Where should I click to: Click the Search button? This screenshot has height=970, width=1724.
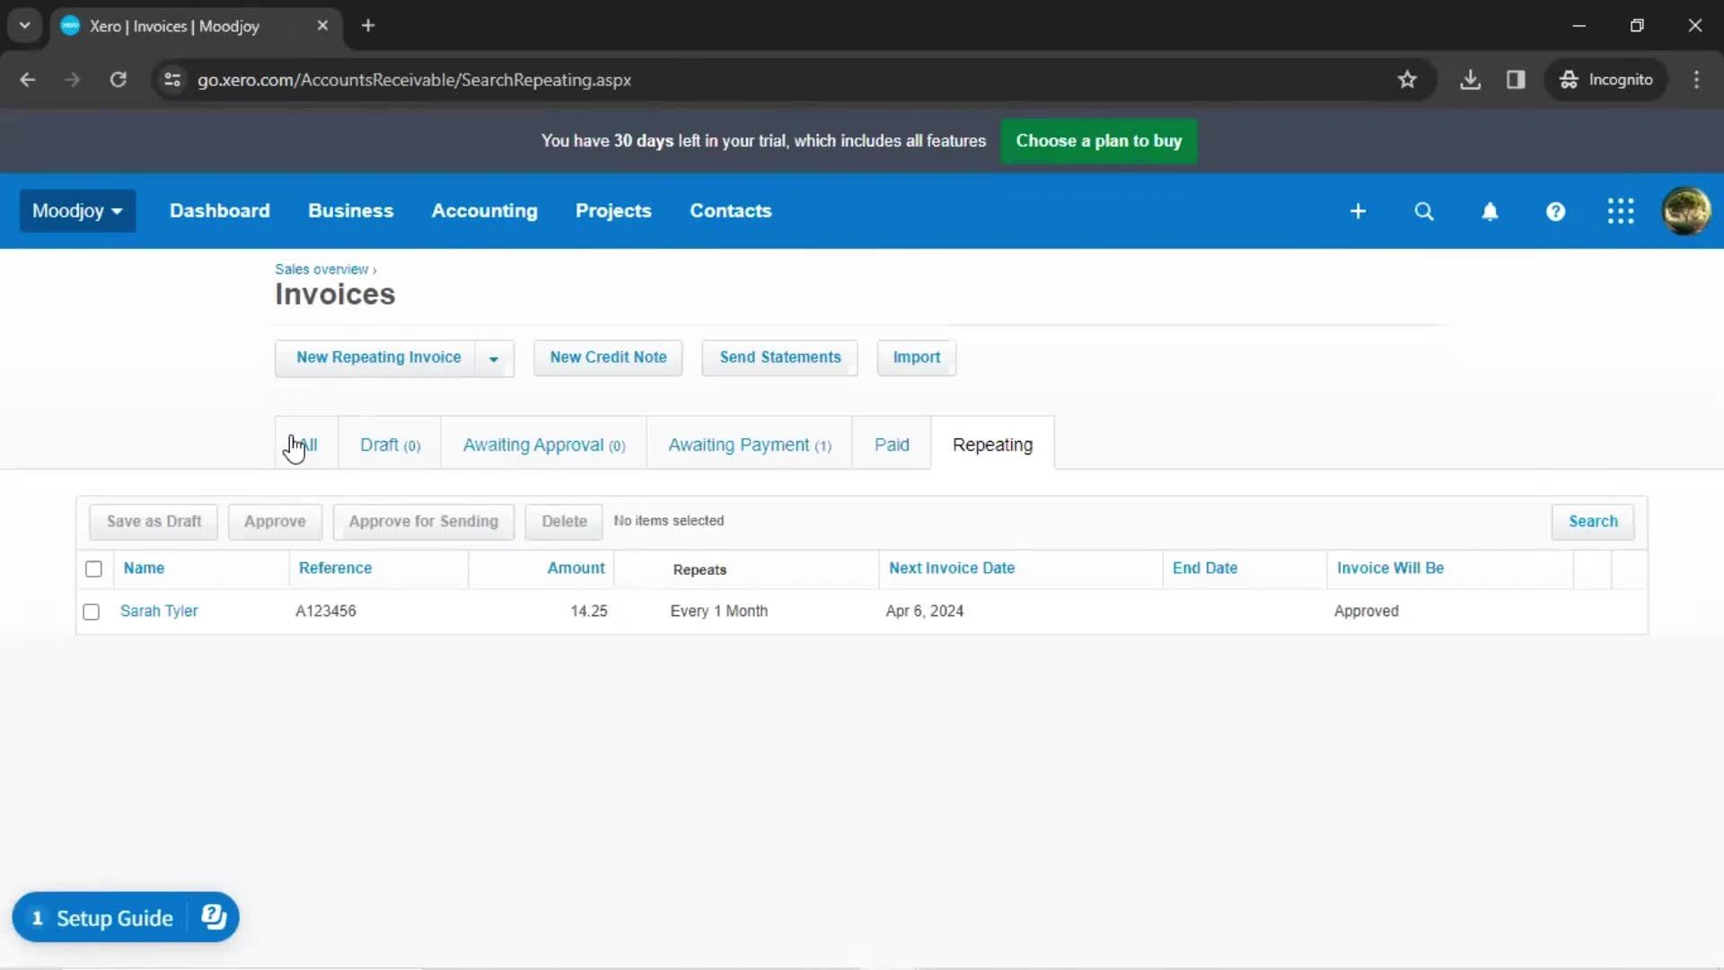pos(1593,522)
